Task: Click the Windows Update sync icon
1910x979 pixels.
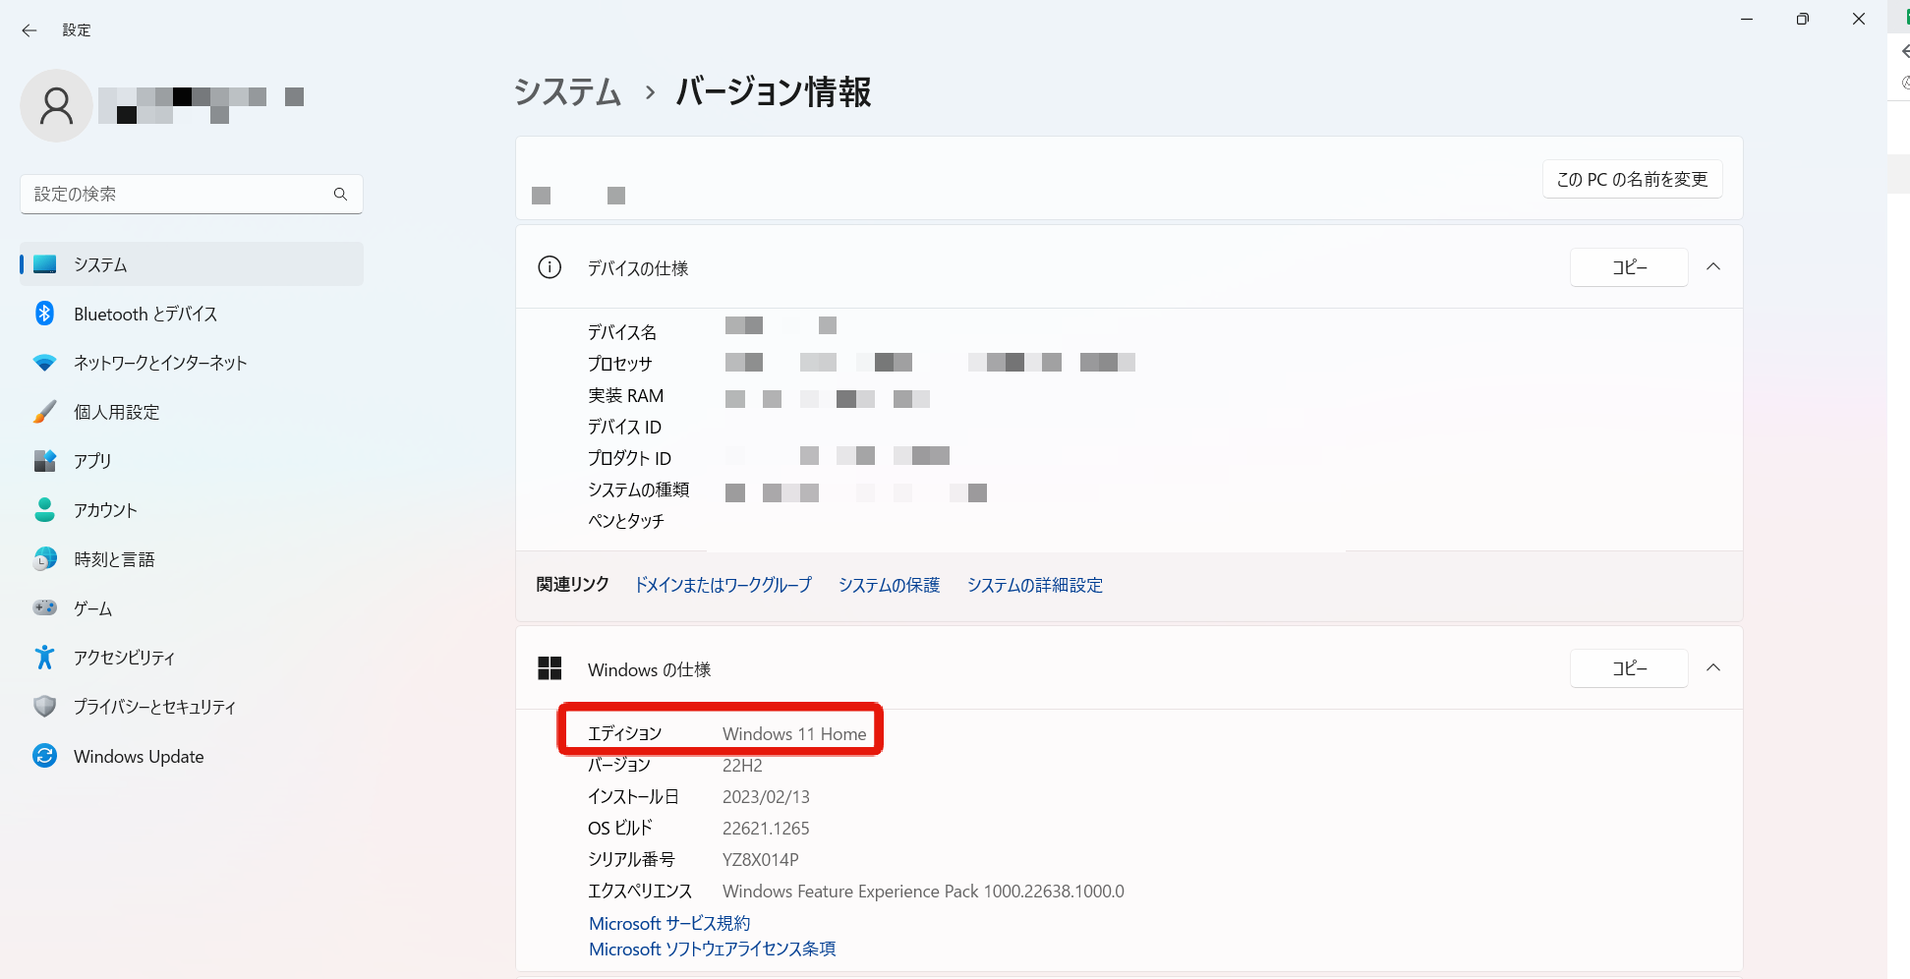Action: pos(44,755)
